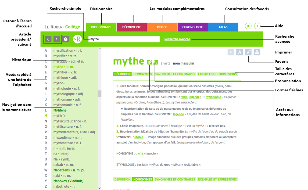Increase text size with large A
Screen dimensions: 308x190
(239, 52)
